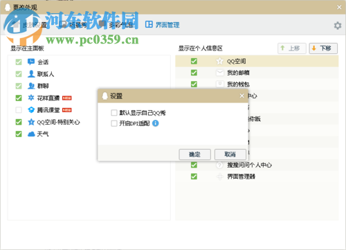Click the info icon beside 开启DPI适配
The image size is (346, 250).
click(156, 123)
